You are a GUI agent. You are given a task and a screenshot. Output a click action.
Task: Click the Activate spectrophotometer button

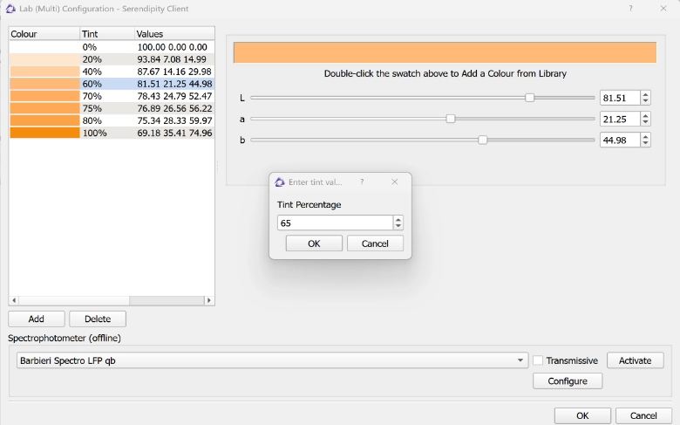(x=635, y=360)
